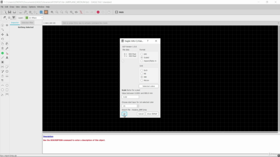Select MM unit radio button
280x157 pixels.
click(x=142, y=77)
